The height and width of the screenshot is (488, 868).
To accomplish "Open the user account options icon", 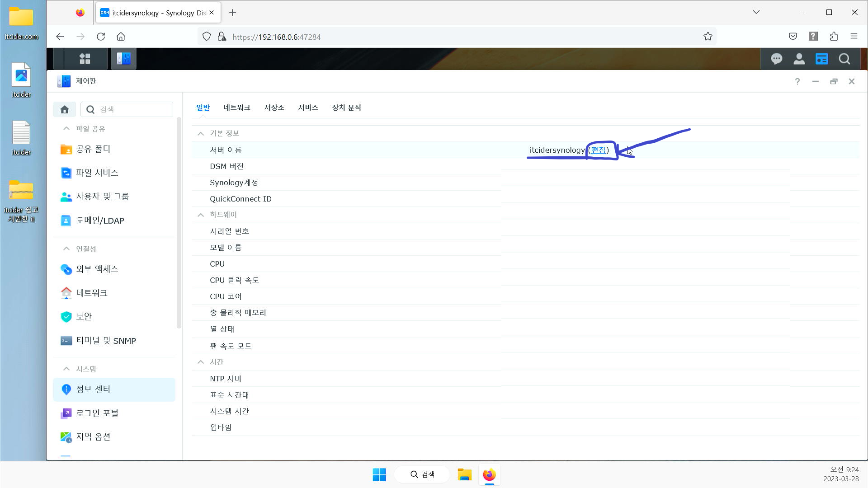I will pyautogui.click(x=799, y=59).
